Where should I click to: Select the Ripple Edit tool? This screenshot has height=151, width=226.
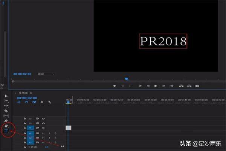(x=6, y=106)
